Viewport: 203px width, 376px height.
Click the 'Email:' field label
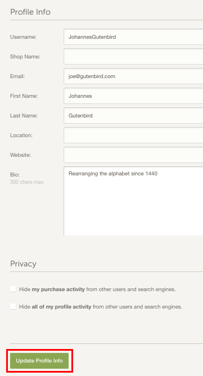(17, 76)
